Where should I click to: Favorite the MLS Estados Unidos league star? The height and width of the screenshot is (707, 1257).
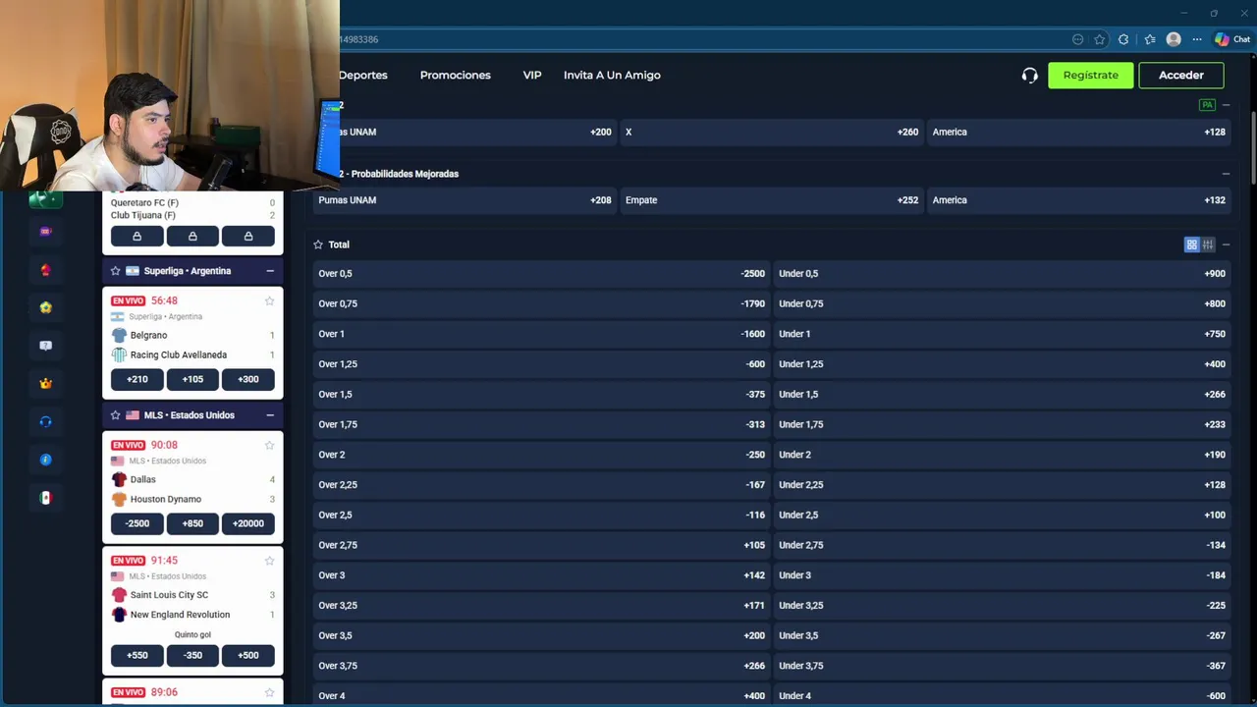click(x=115, y=415)
